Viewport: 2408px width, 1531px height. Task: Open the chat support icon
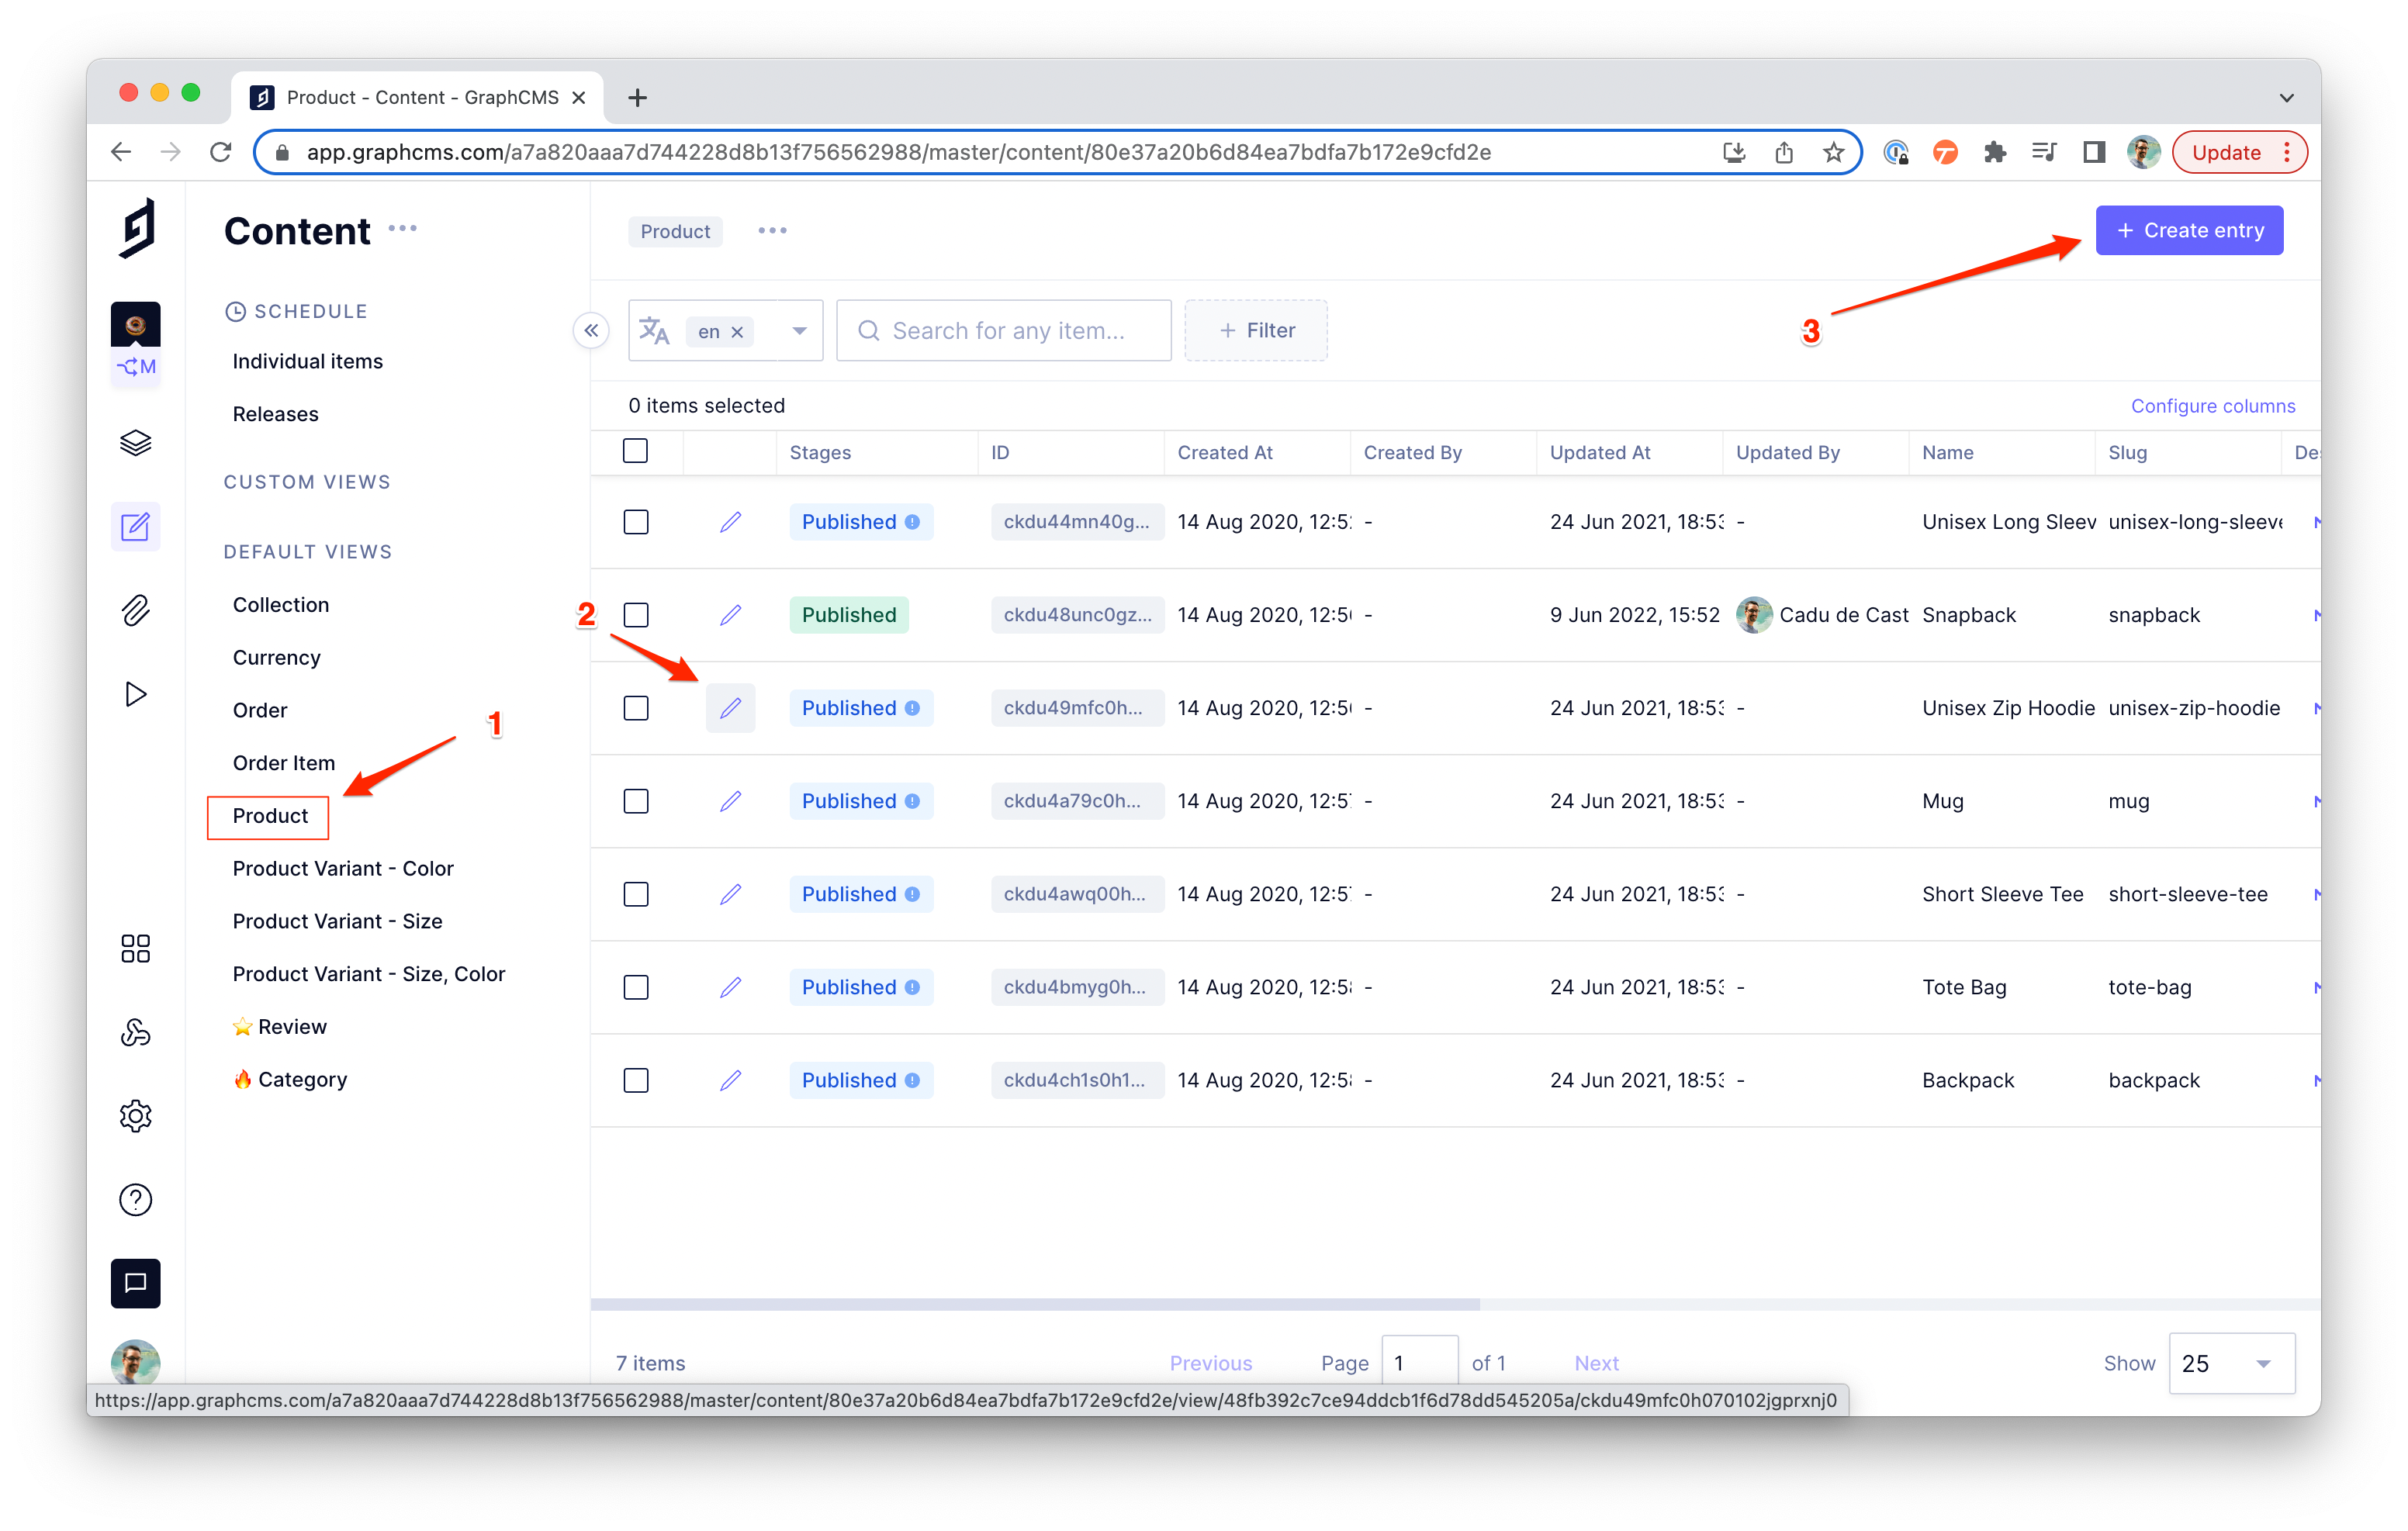click(135, 1283)
